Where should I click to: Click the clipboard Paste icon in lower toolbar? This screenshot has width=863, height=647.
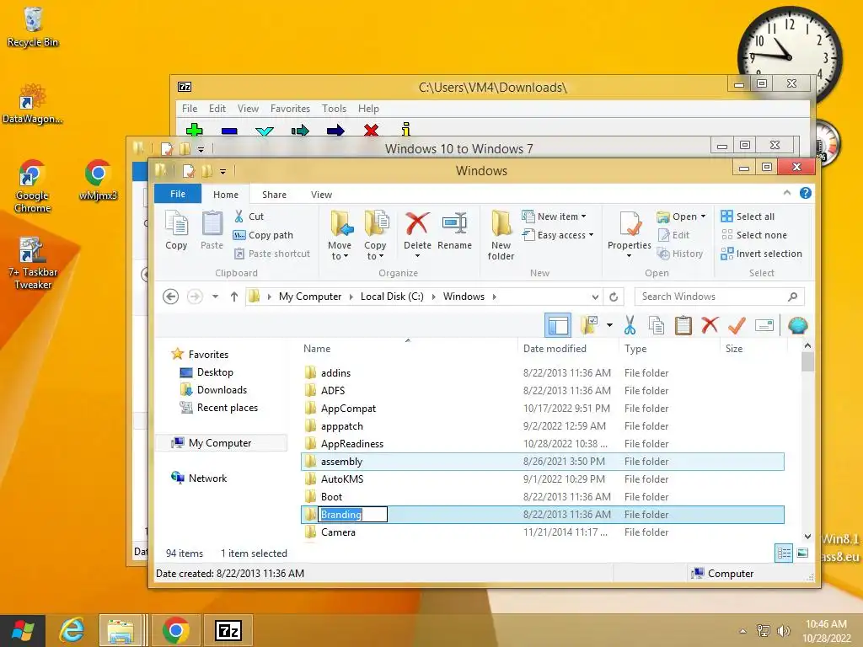point(683,326)
